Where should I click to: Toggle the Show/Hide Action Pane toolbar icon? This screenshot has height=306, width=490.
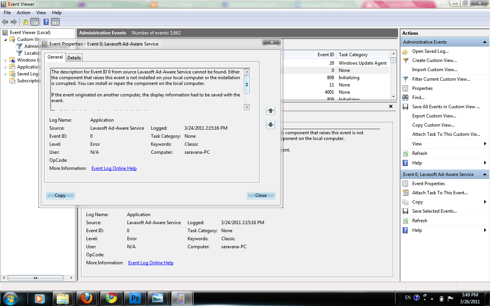(56, 22)
